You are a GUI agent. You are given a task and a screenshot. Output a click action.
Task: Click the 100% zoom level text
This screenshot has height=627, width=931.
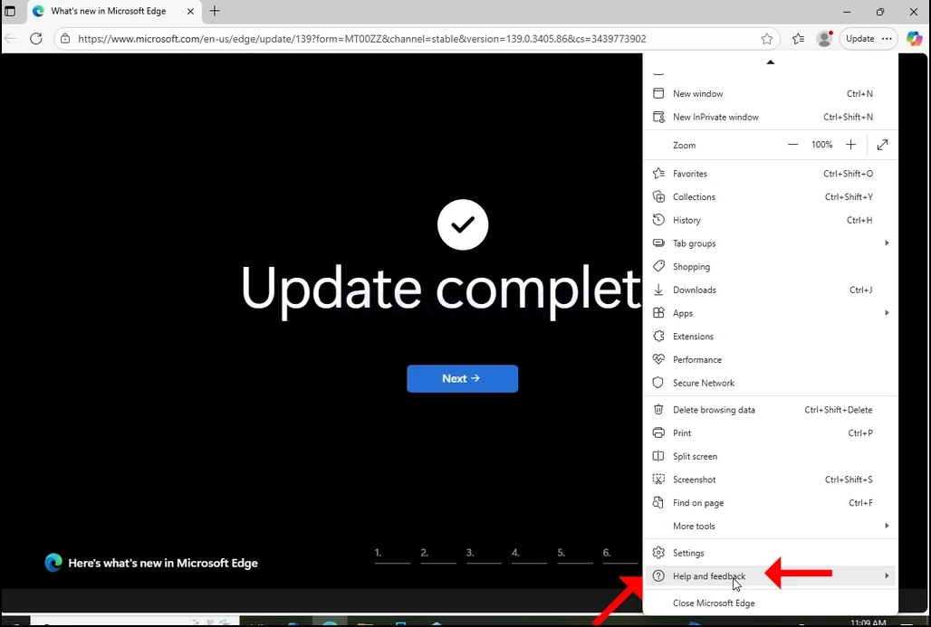pos(821,145)
